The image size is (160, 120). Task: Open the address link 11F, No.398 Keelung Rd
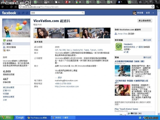point(79,50)
